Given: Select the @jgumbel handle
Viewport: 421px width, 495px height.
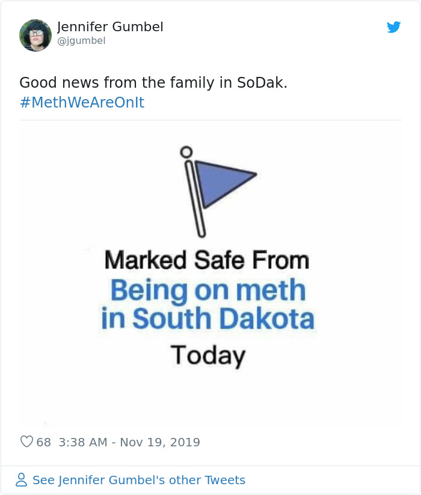Looking at the screenshot, I should click(x=81, y=41).
